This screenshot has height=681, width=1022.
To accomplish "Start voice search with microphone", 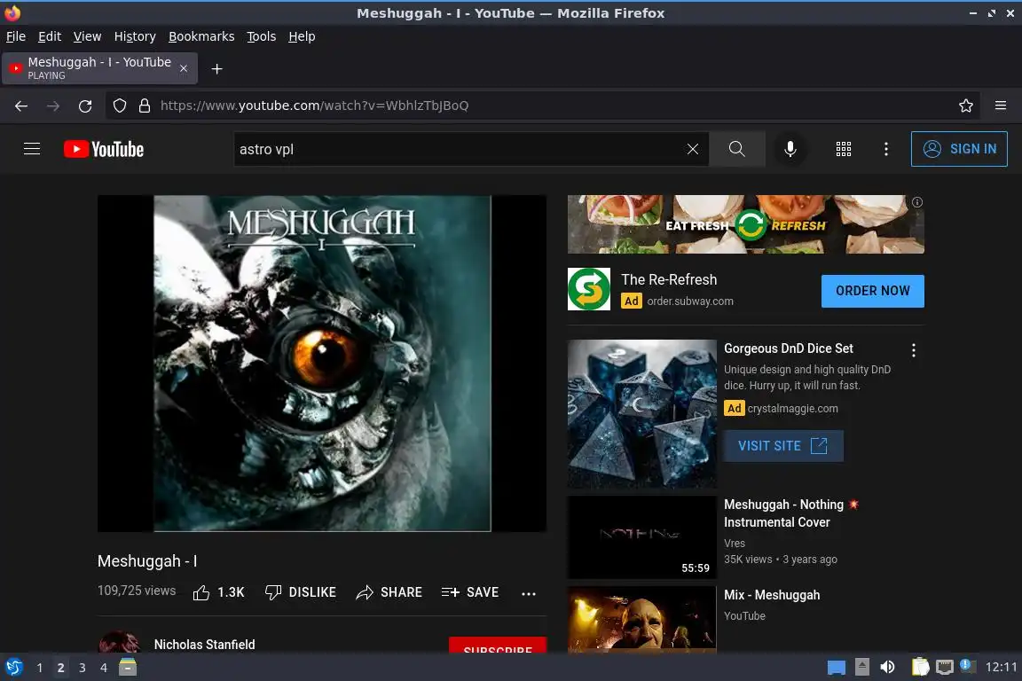I will [x=790, y=149].
